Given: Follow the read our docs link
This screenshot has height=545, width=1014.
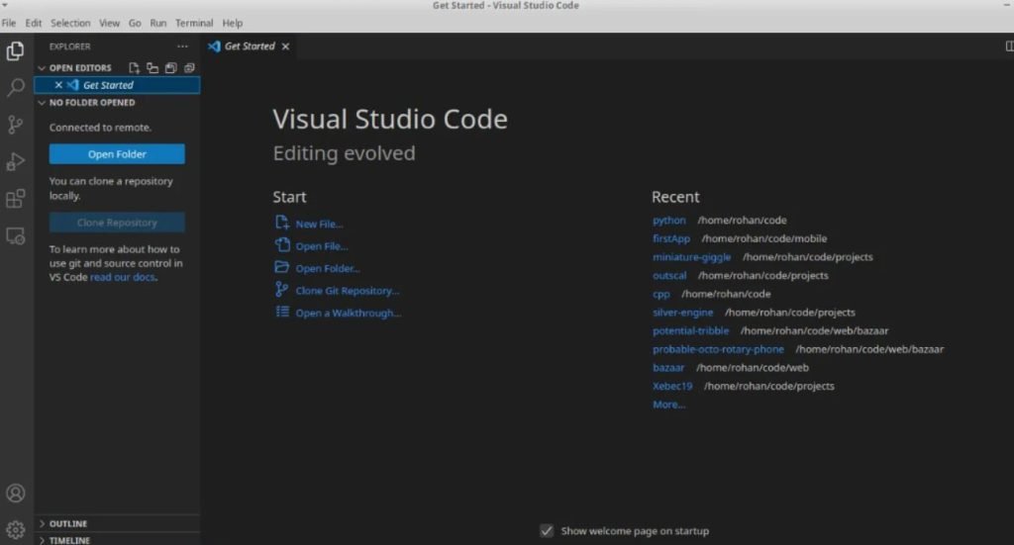Looking at the screenshot, I should click(123, 277).
